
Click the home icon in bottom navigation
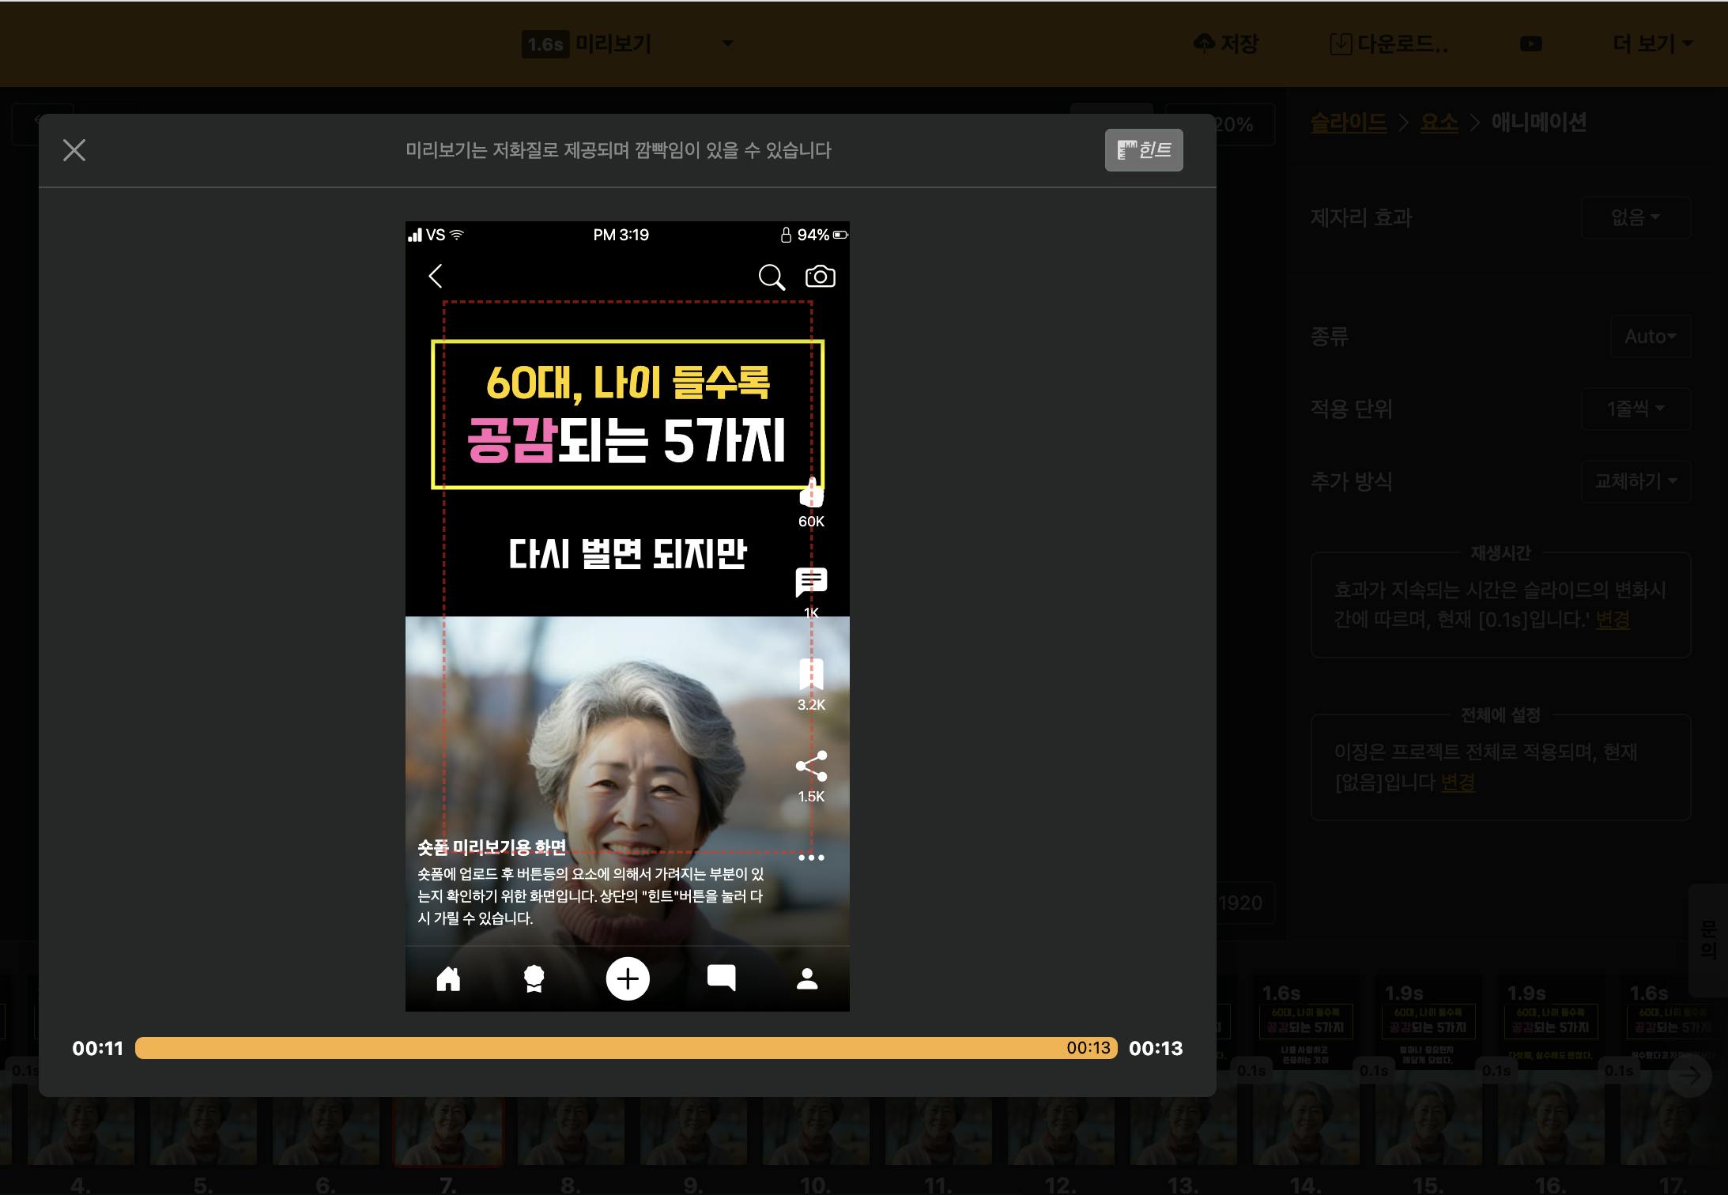point(448,978)
